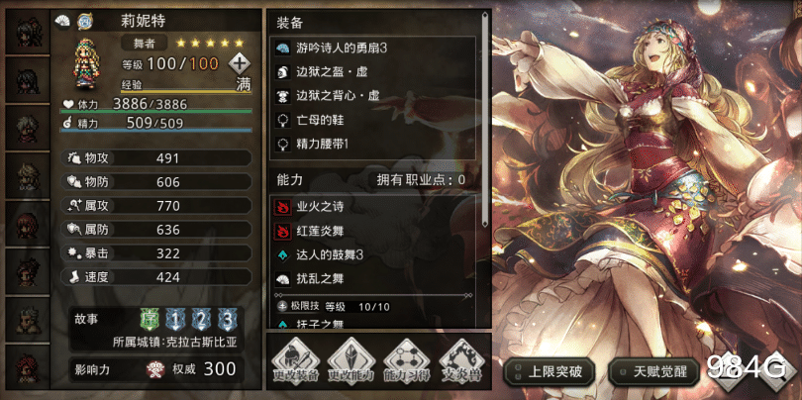The image size is (802, 400).
Task: Select the 精力腰带1 accessory row
Action: pos(373,145)
